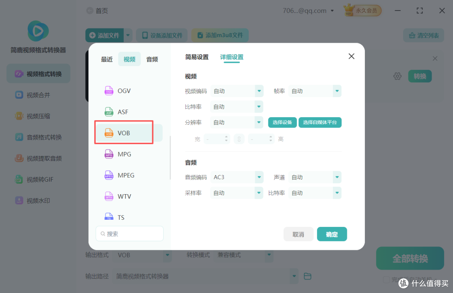The height and width of the screenshot is (293, 453).
Task: Open the 帧率 dropdown
Action: pos(315,91)
